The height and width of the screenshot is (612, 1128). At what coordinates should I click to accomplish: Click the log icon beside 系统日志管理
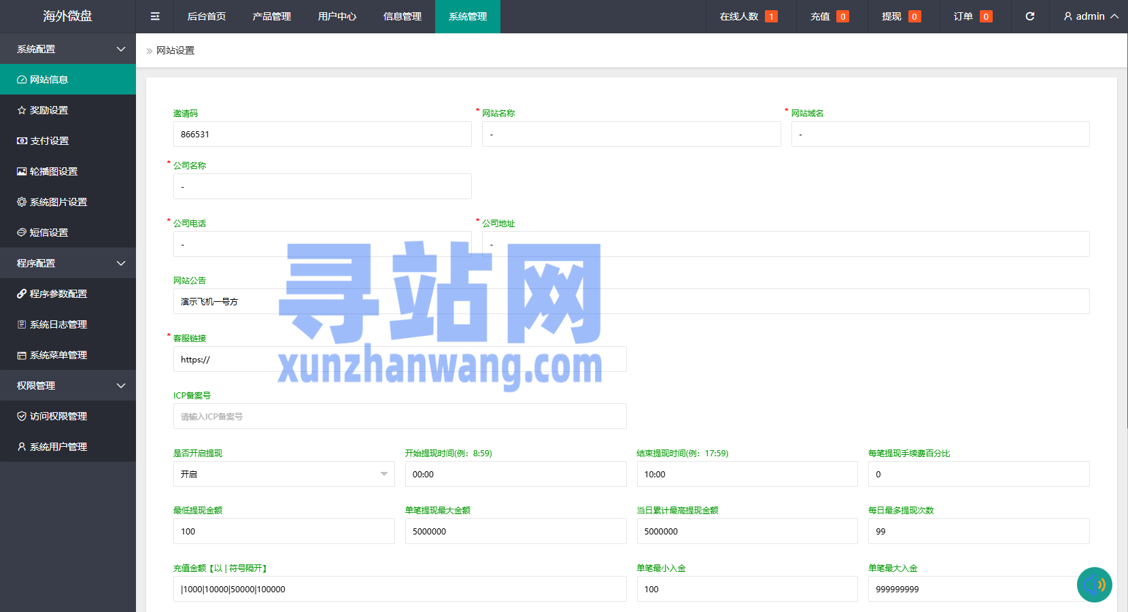tap(22, 324)
